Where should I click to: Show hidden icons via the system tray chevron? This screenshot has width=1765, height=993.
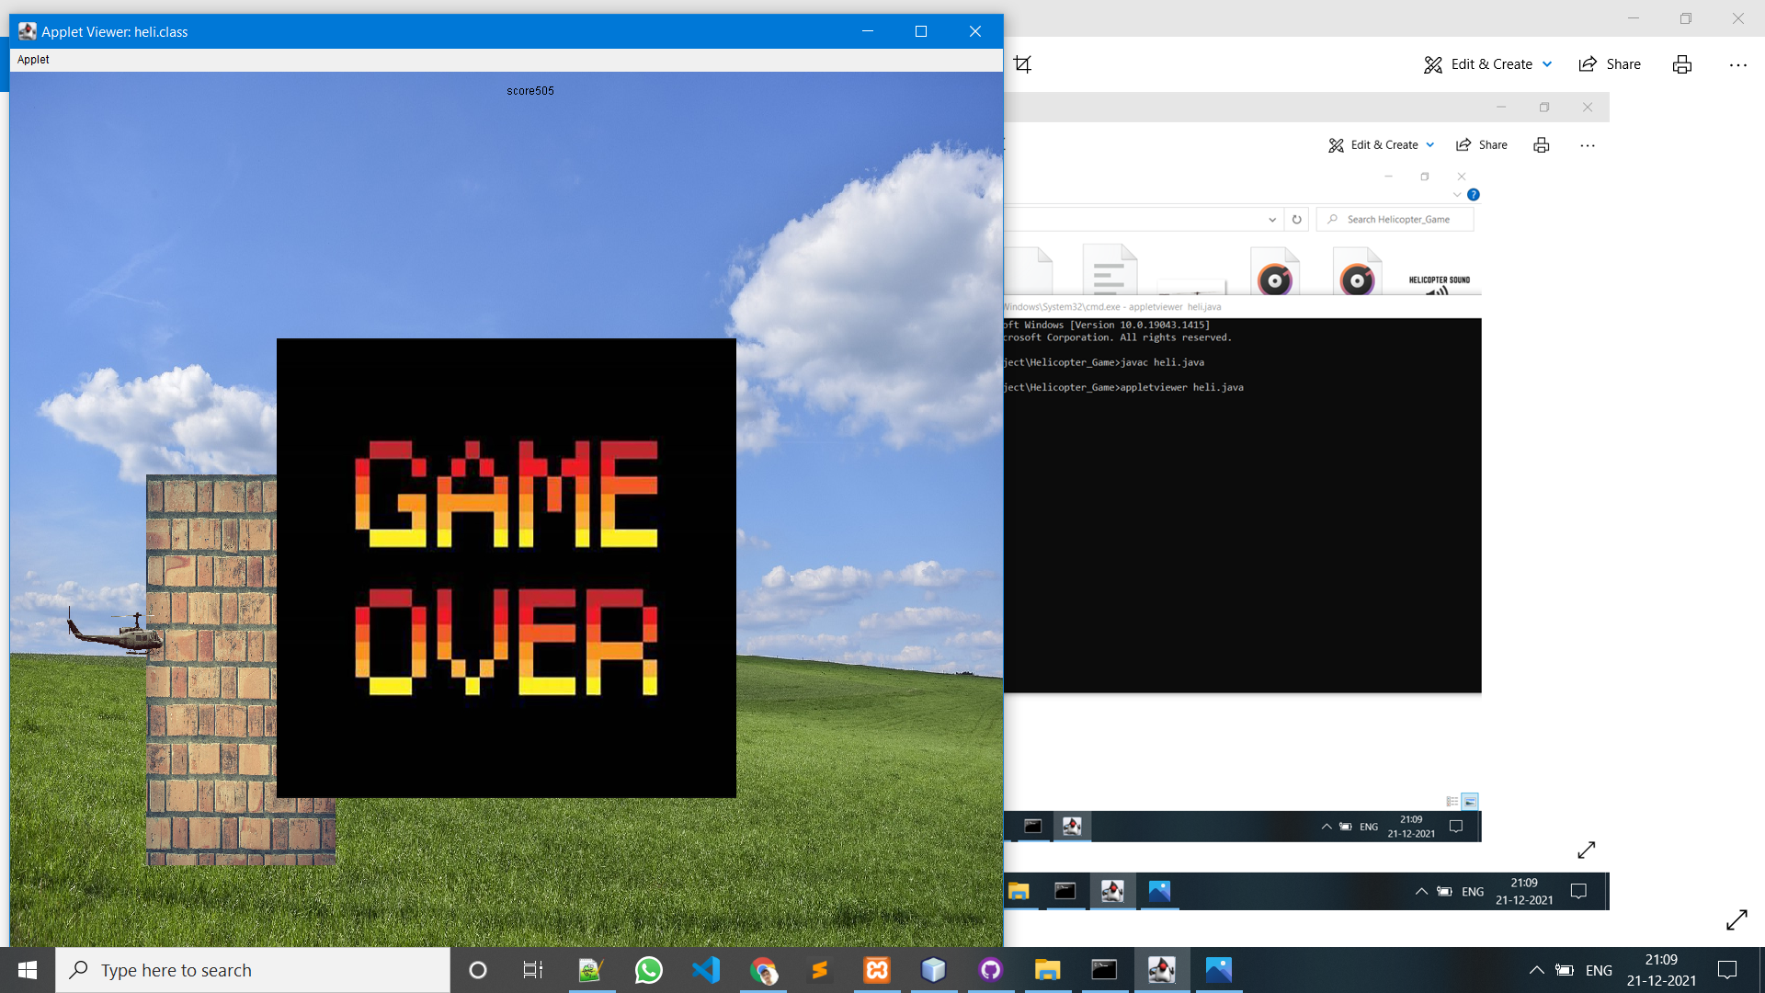(x=1536, y=969)
